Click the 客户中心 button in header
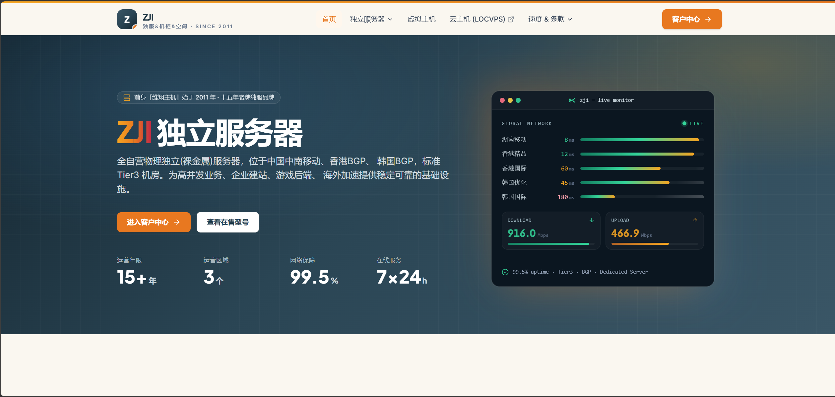 coord(692,19)
